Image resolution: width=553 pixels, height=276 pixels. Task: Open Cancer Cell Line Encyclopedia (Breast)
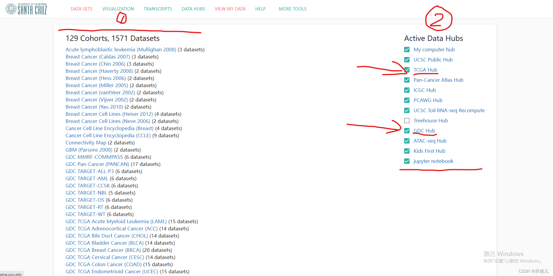pos(109,128)
